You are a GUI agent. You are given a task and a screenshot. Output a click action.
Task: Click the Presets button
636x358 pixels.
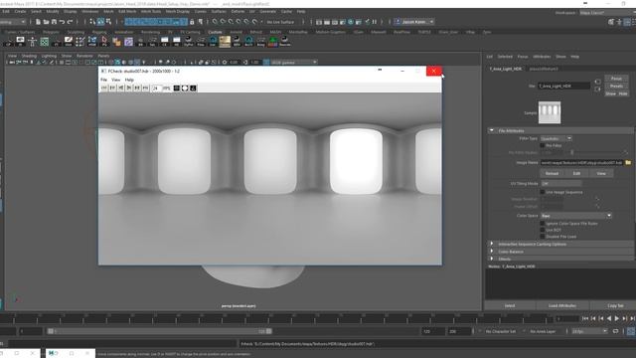click(x=616, y=86)
